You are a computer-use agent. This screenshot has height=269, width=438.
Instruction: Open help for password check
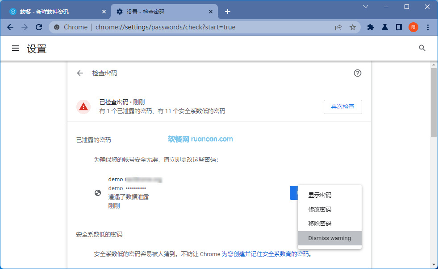357,73
